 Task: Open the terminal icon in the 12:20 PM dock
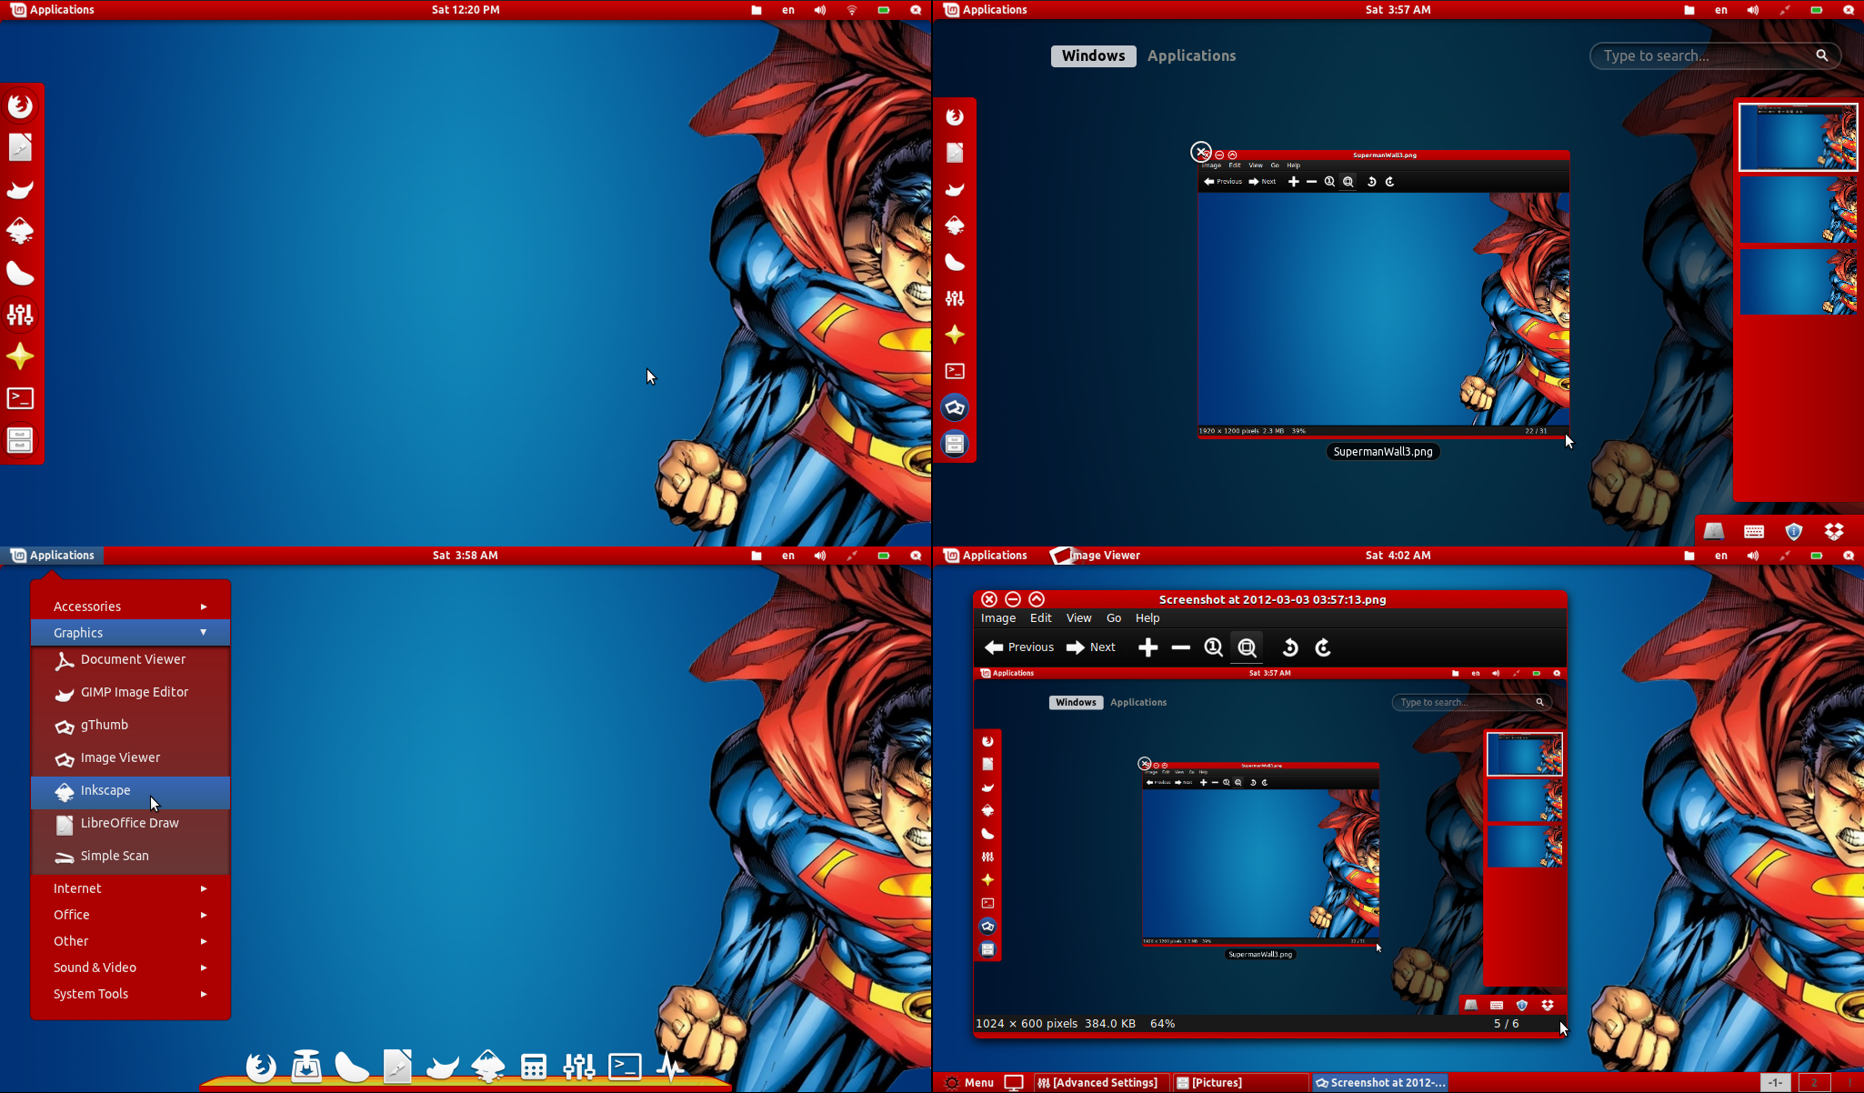20,398
